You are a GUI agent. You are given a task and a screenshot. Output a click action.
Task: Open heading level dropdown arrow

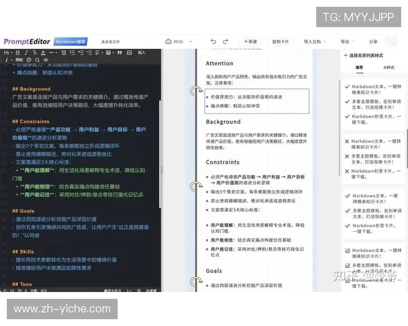[12, 53]
